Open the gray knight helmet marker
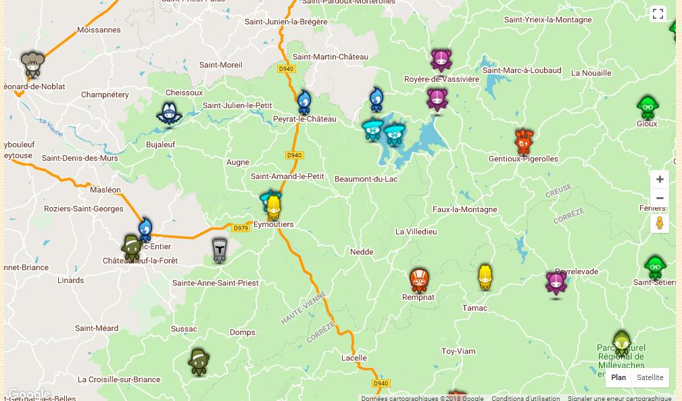Screen dimensions: 682x401 tap(220, 250)
